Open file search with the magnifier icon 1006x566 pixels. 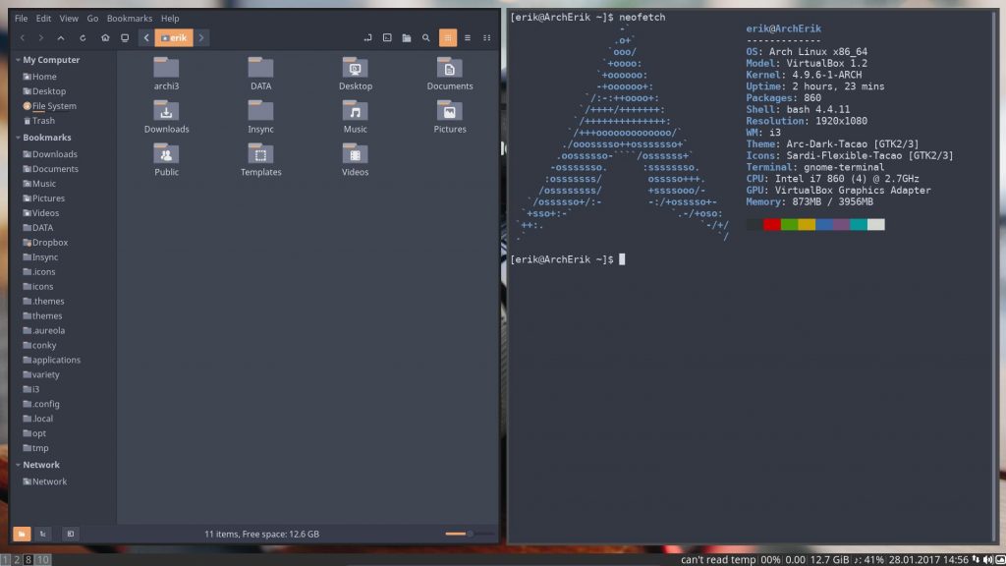pos(426,38)
